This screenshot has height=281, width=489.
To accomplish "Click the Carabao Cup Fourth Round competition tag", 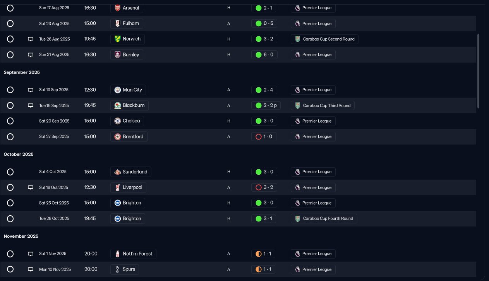I will [324, 219].
